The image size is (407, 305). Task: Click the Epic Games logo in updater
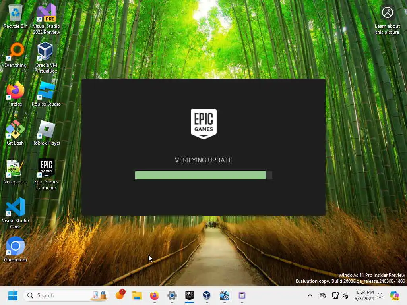pos(203,124)
